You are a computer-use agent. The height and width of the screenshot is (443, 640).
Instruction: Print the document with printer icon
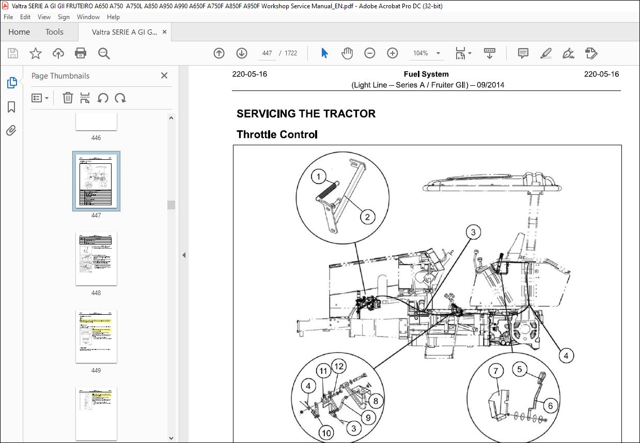click(x=81, y=53)
